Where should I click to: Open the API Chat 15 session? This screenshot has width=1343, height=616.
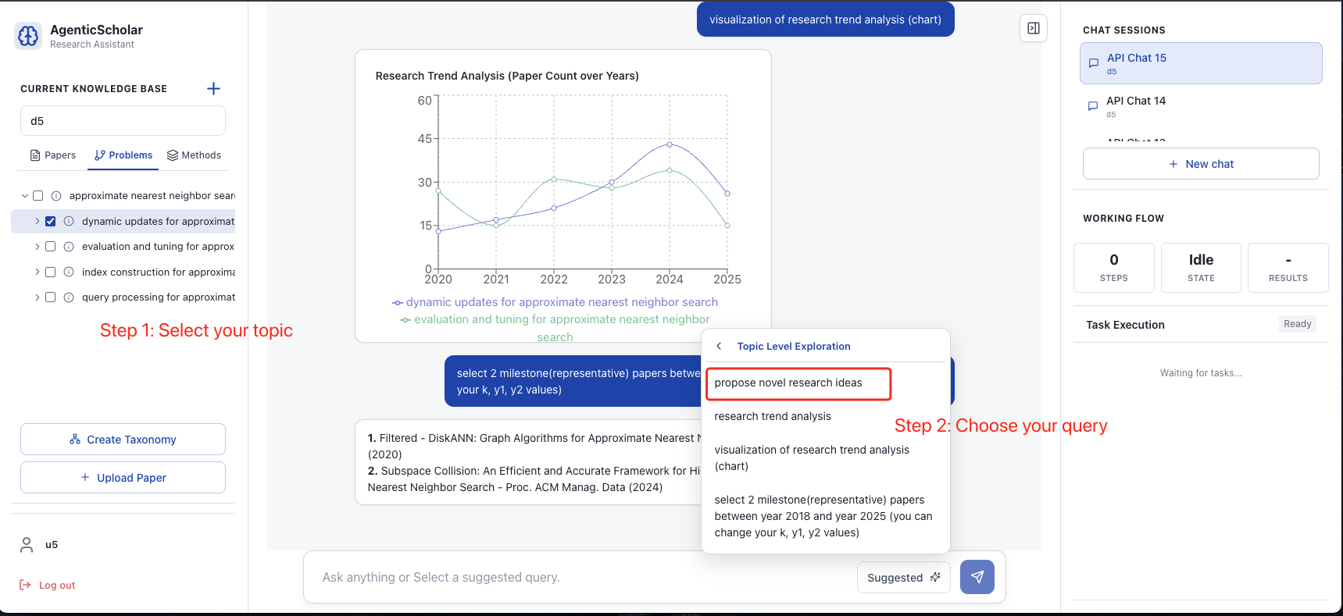(1201, 63)
